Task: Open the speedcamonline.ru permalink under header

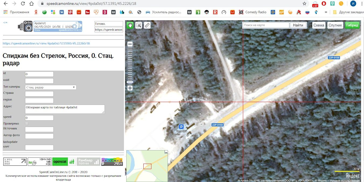Action: click(46, 43)
